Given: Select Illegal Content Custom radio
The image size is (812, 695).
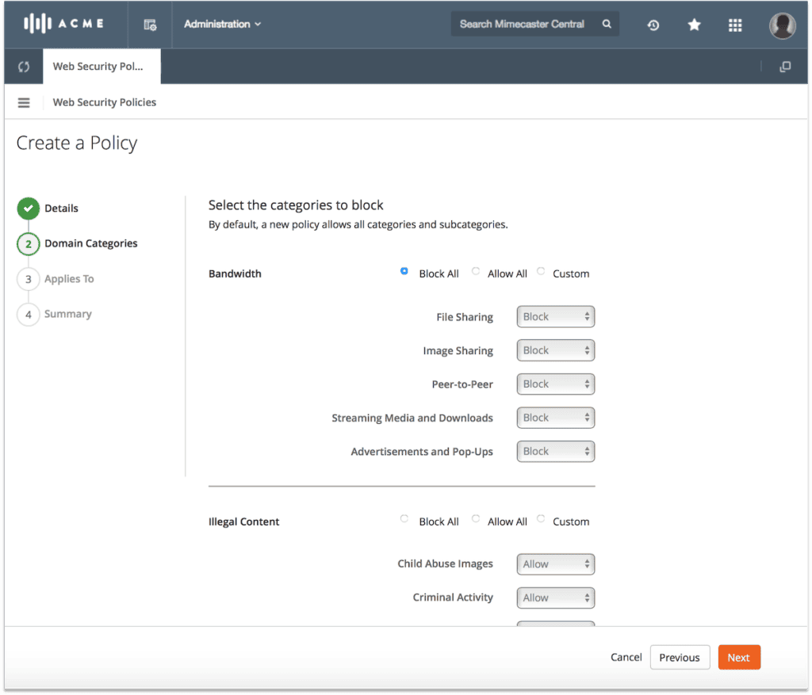Looking at the screenshot, I should pyautogui.click(x=541, y=518).
